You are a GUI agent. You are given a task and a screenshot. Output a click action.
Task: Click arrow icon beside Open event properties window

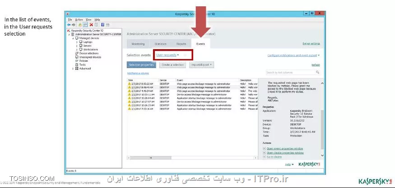tap(264, 149)
